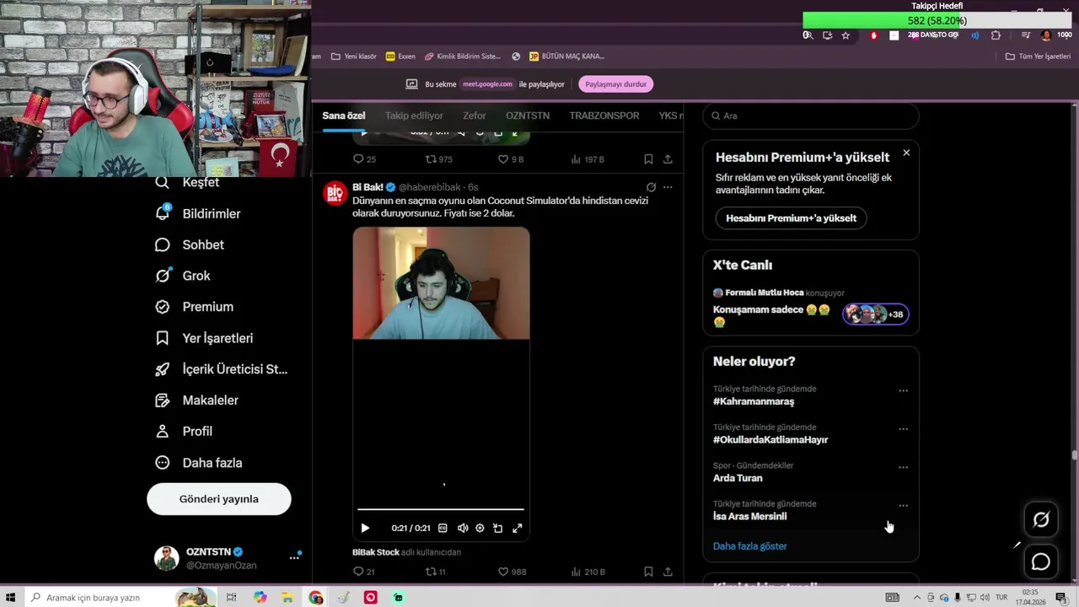Toggle video captions CC button
The image size is (1079, 607).
tap(443, 528)
